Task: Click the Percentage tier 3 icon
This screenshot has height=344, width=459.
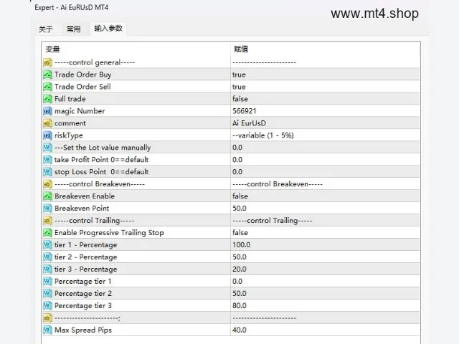Action: [x=47, y=306]
